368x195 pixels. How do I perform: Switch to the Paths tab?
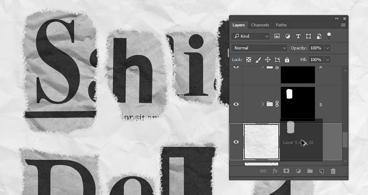[x=281, y=25]
